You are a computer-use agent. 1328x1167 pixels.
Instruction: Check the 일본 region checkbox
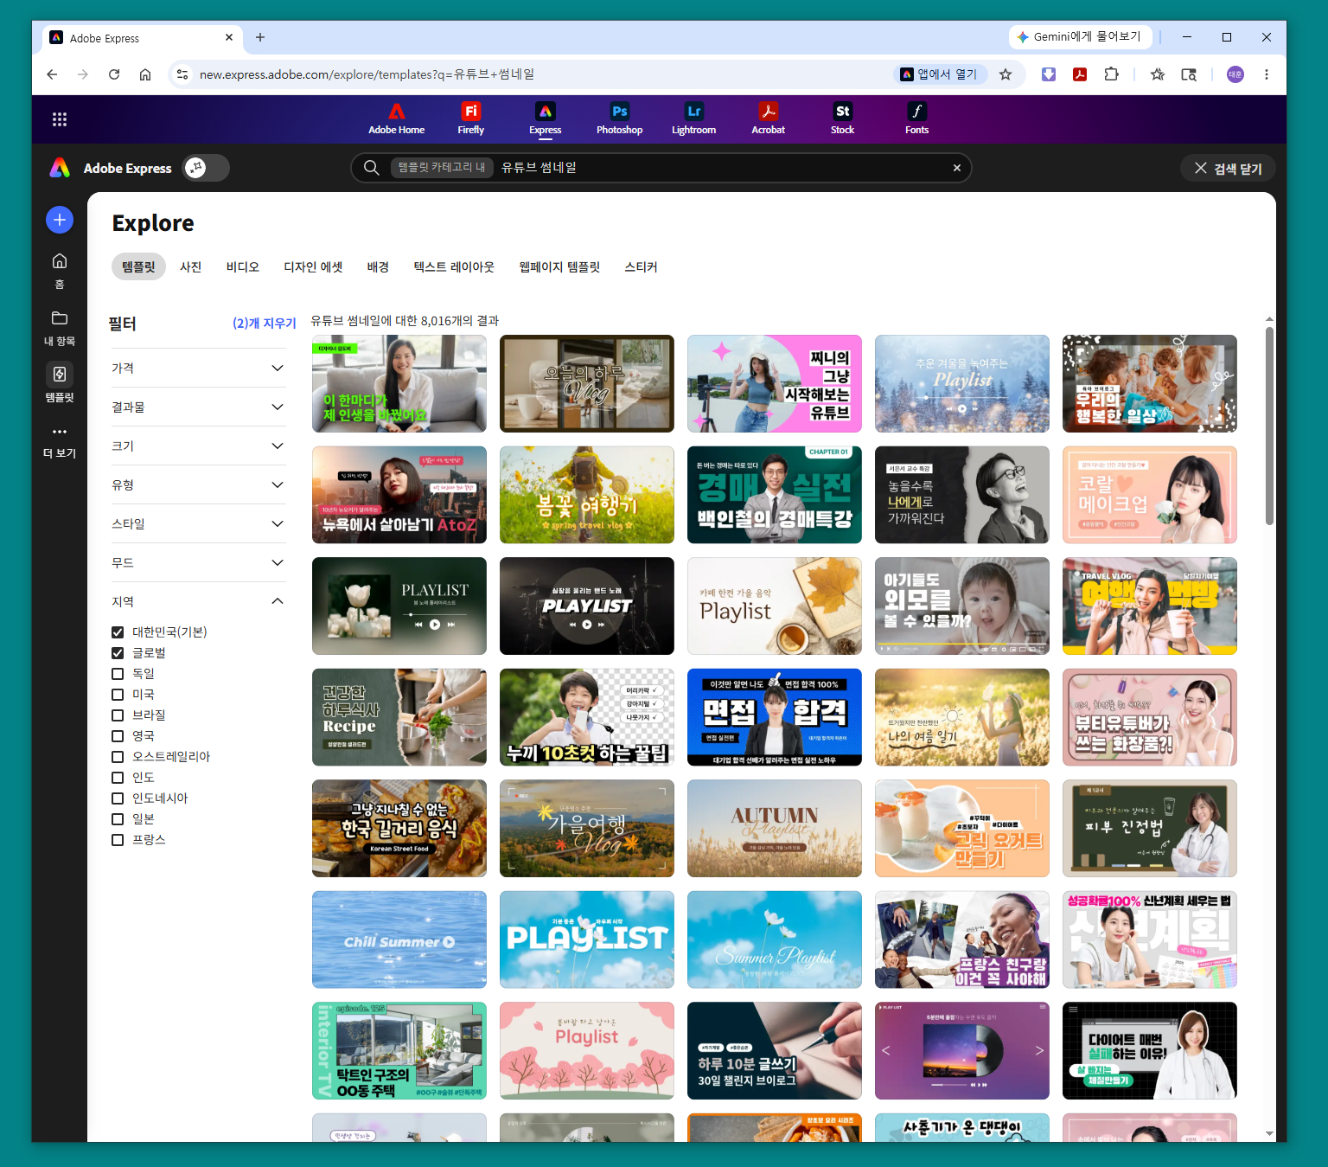(118, 819)
